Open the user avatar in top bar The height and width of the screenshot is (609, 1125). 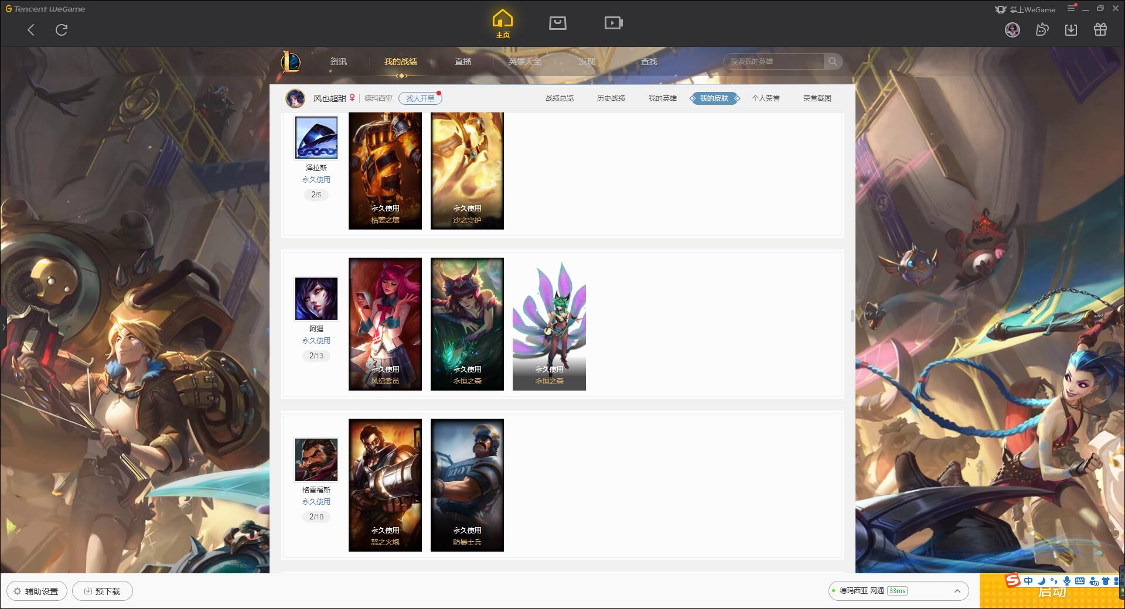coord(1012,30)
